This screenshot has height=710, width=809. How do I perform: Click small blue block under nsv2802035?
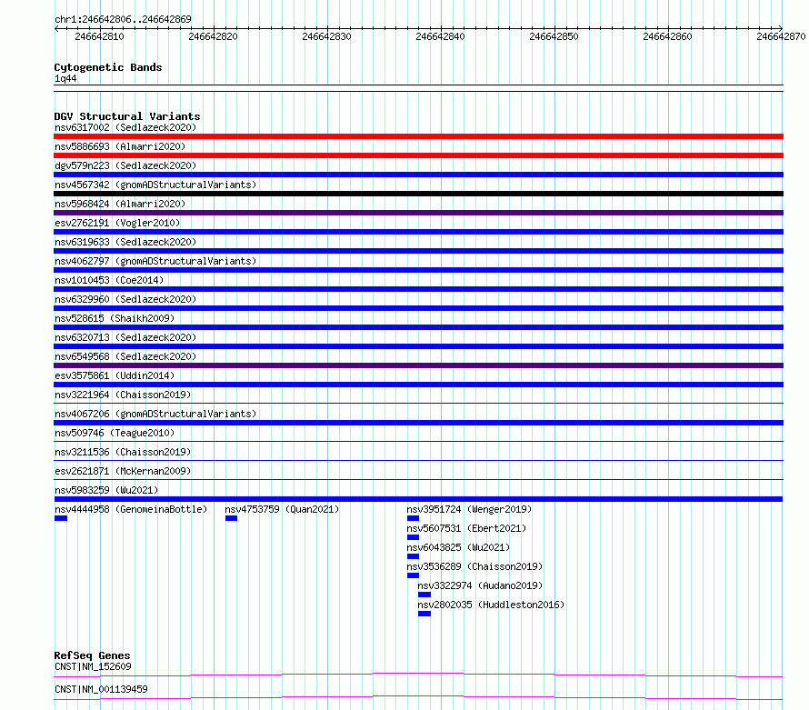tap(424, 614)
